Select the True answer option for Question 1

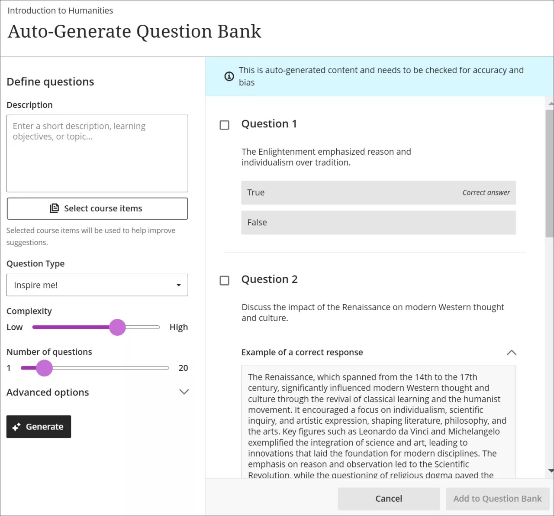[378, 192]
